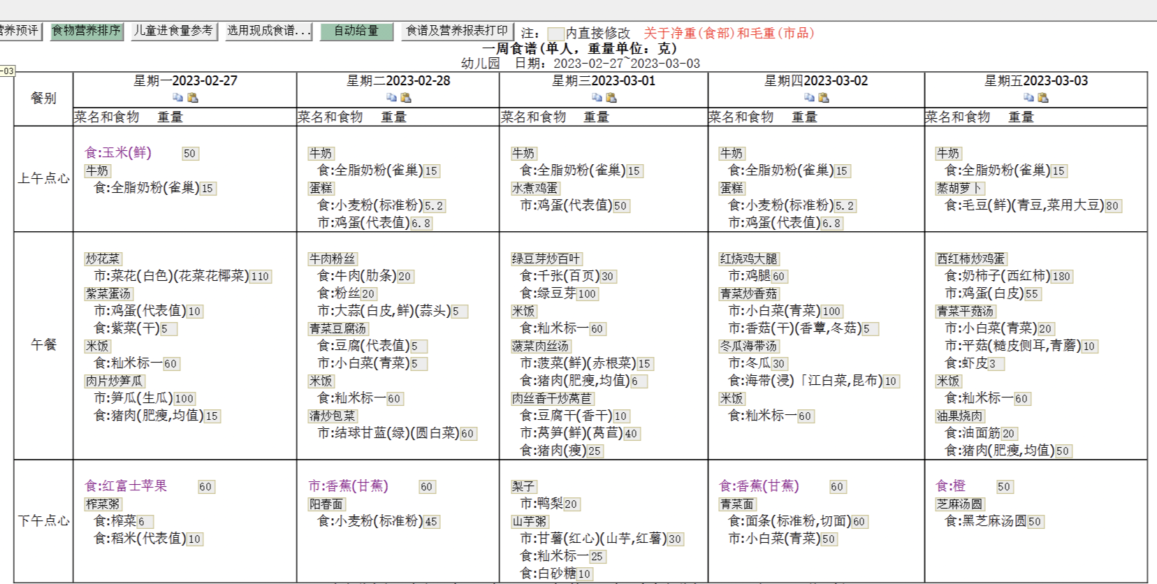This screenshot has height=584, width=1157.
Task: Click the 午餐 row header
Action: 43,345
